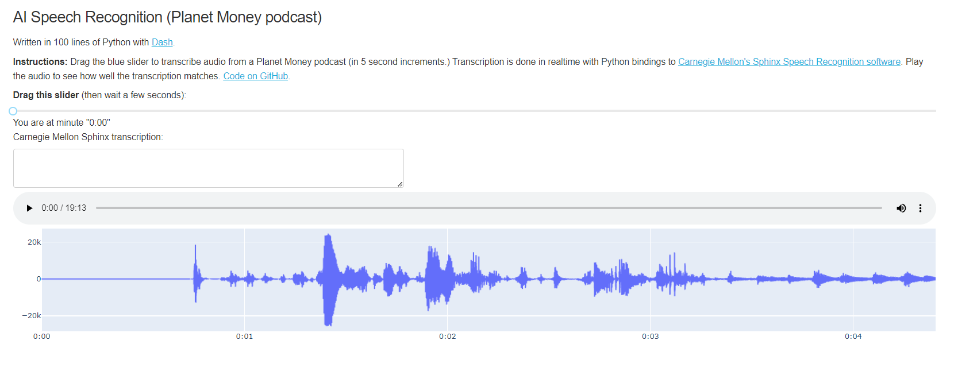
Task: Click the 0:02 x-axis tick label
Action: [447, 337]
